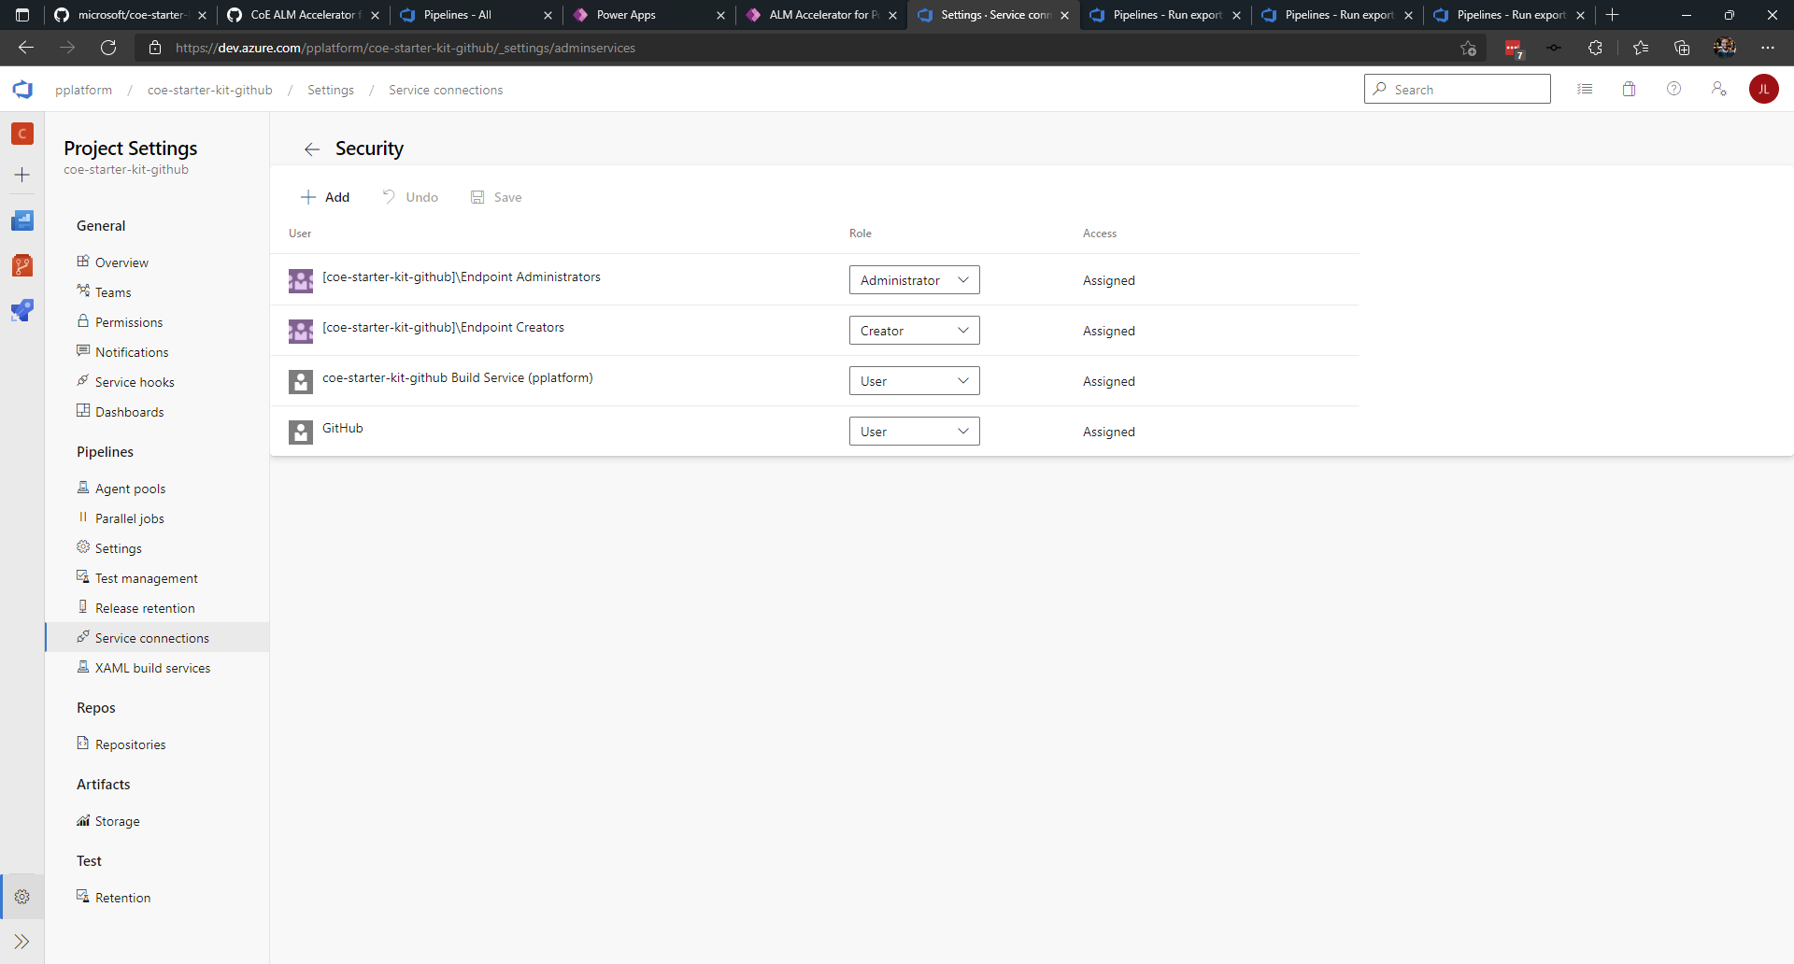
Task: Go back with the Security back arrow
Action: [x=312, y=149]
